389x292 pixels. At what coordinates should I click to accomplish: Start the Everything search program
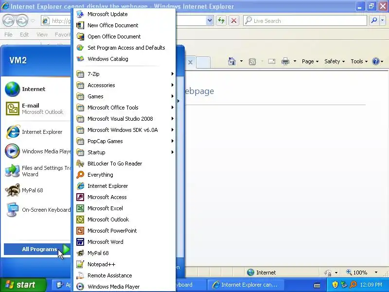[x=124, y=175]
